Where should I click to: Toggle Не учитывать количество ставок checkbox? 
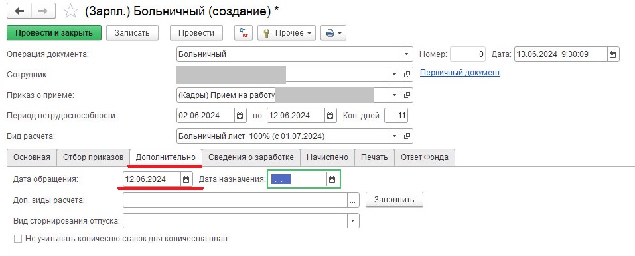pos(18,239)
